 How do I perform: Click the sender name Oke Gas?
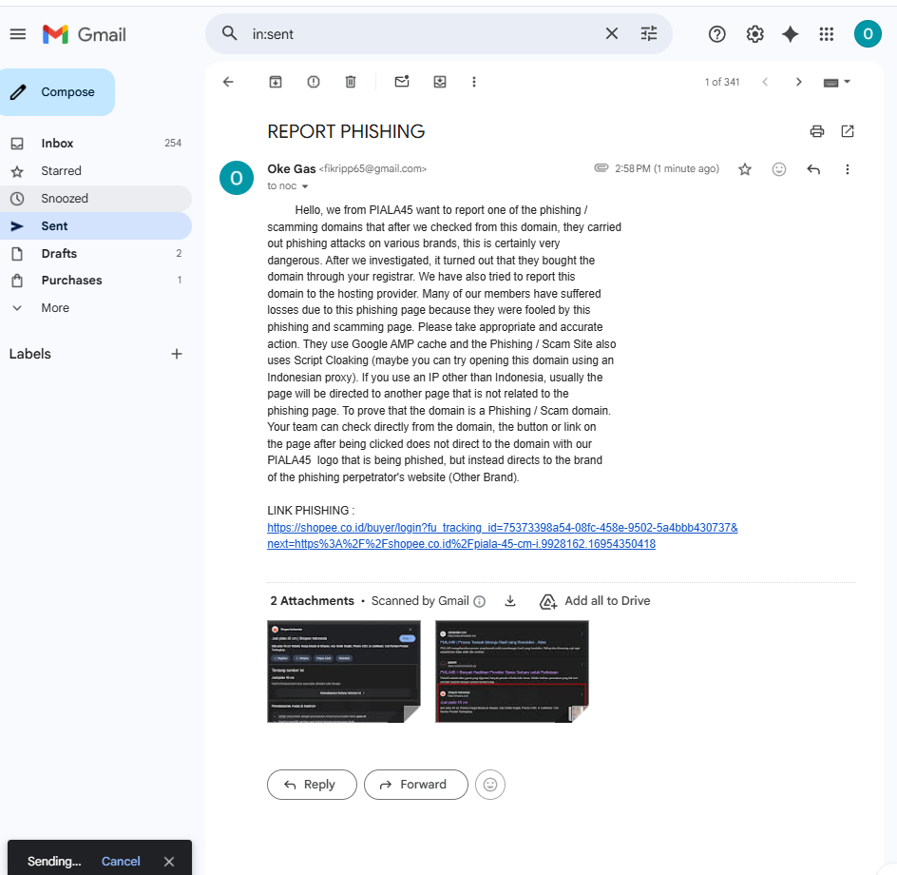(291, 169)
